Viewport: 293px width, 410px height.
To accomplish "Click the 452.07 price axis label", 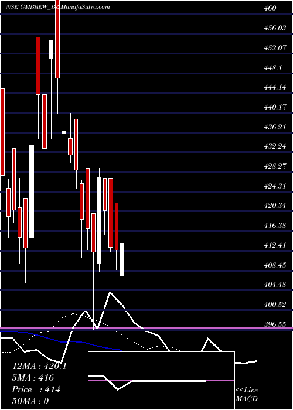I will (275, 48).
